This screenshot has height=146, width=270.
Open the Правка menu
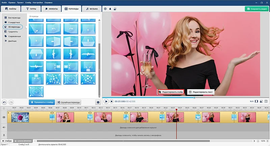click(12, 3)
